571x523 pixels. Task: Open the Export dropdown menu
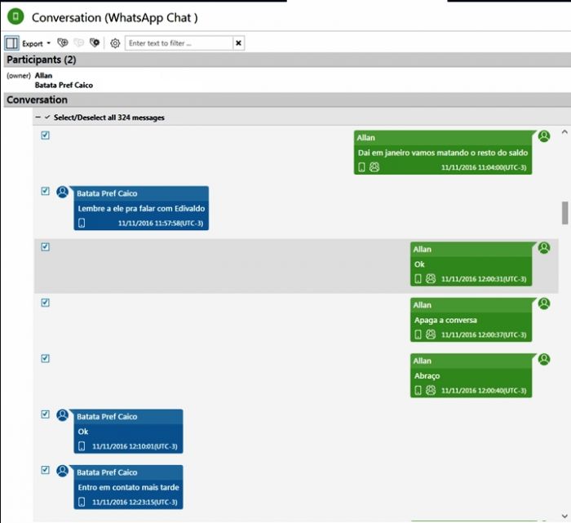pos(36,43)
